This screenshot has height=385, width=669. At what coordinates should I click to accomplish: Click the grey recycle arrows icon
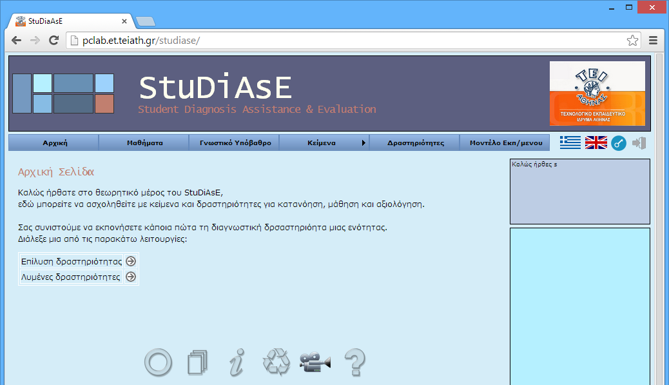pos(276,362)
